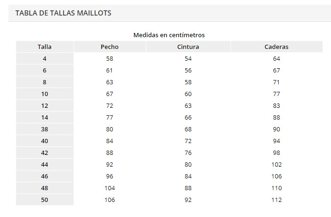Click Cintura value 66 for size 14
Image resolution: width=331 pixels, height=217 pixels.
point(188,118)
